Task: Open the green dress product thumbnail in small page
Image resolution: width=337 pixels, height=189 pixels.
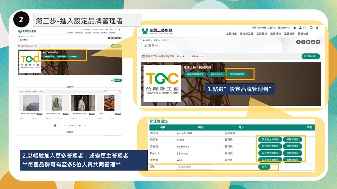Action: [57, 103]
